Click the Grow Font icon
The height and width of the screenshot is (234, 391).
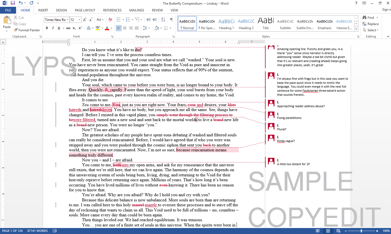coord(85,20)
